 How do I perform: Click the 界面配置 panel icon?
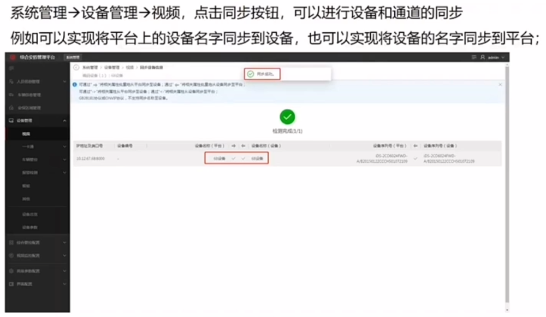[11, 284]
